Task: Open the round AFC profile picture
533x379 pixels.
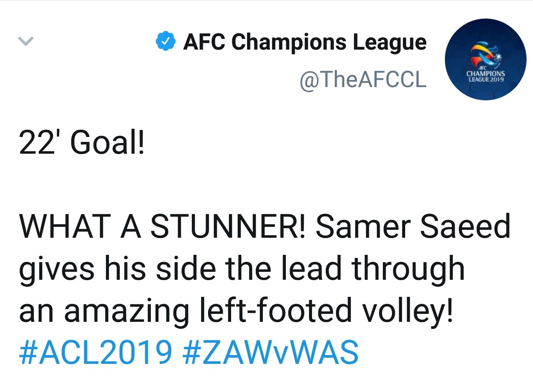Action: pyautogui.click(x=485, y=59)
